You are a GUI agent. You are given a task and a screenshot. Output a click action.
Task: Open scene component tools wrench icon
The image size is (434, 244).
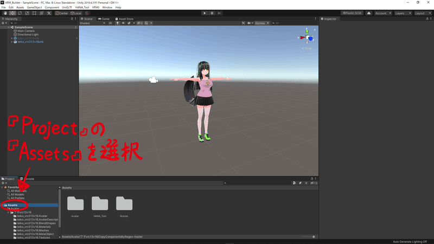243,23
